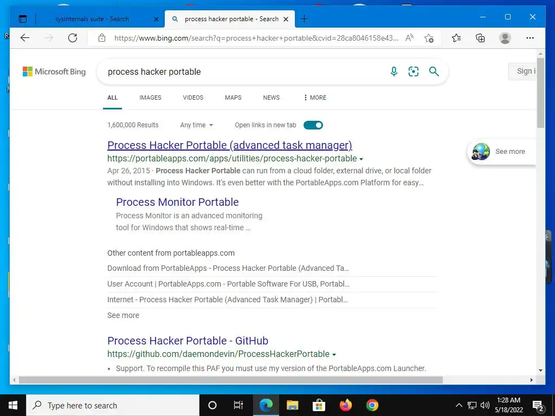
Task: Toggle Open links in new tab
Action: tap(313, 125)
